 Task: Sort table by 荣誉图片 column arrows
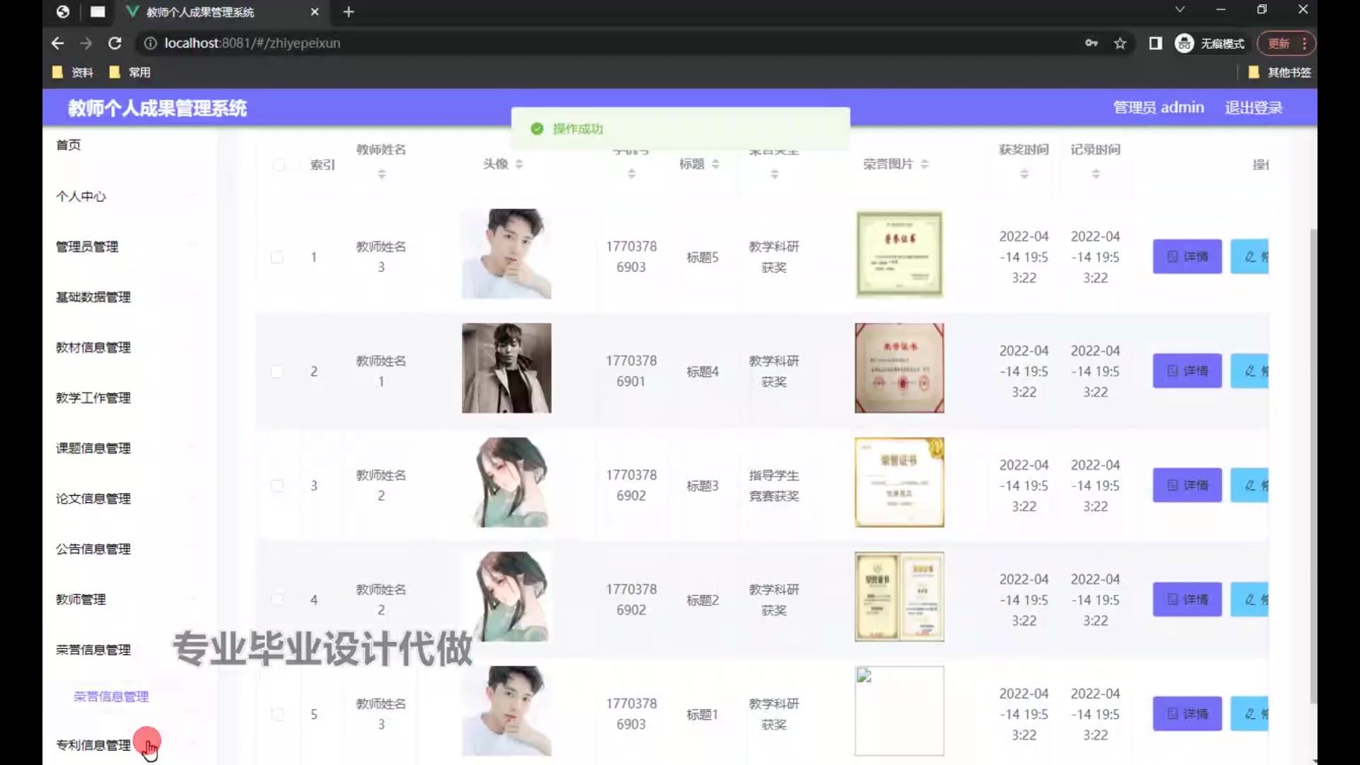tap(924, 164)
